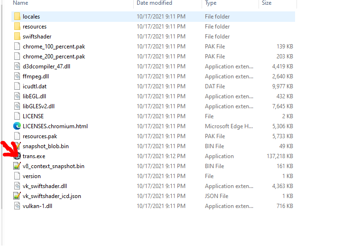Click the version file name
The width and height of the screenshot is (352, 246).
(32, 176)
